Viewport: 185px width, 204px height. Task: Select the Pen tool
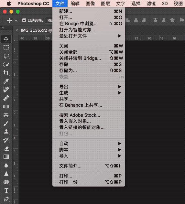point(6,199)
